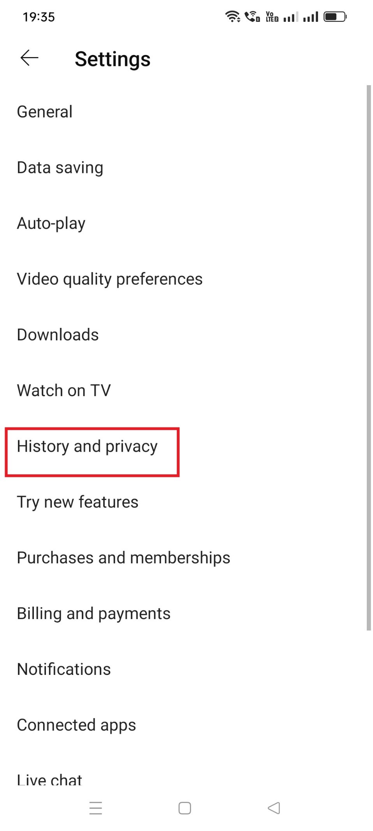The height and width of the screenshot is (831, 373).
Task: Open Data saving settings
Action: point(60,167)
